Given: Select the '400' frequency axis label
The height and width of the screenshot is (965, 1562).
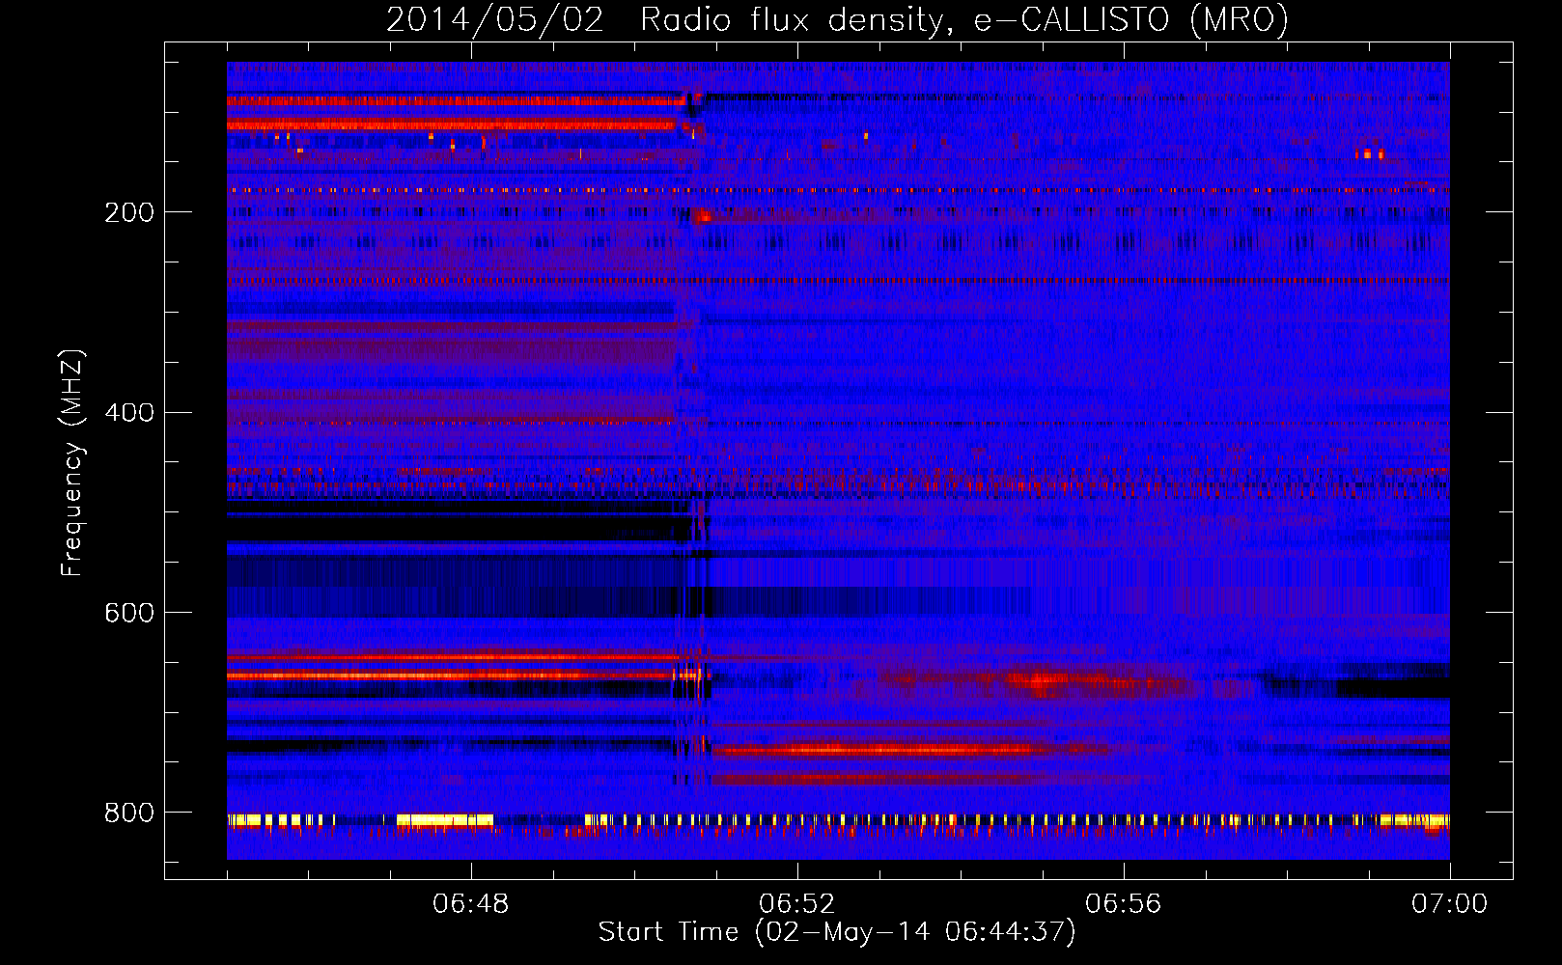Looking at the screenshot, I should (x=129, y=413).
